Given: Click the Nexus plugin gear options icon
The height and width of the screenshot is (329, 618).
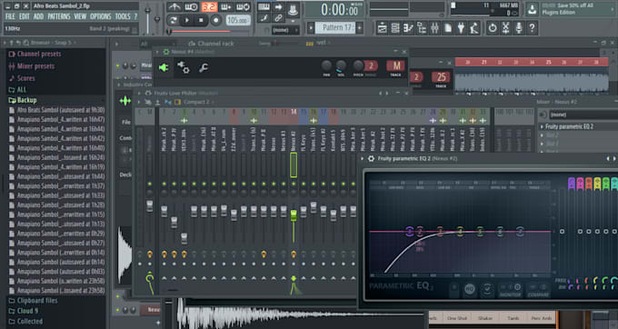Looking at the screenshot, I should [183, 67].
